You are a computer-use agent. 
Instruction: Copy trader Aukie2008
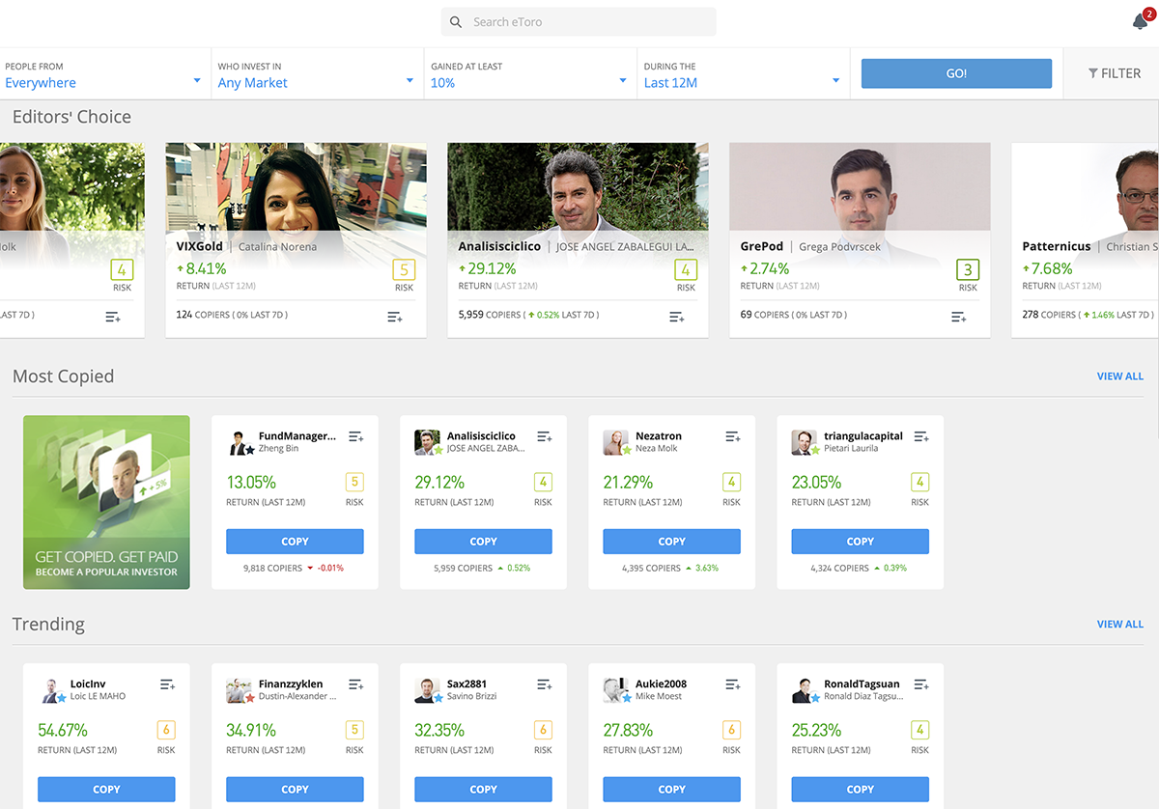click(671, 790)
